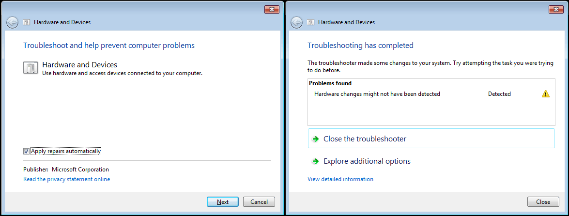The image size is (569, 216).
Task: Cancel the Hardware and Devices troubleshooter
Action: [259, 202]
